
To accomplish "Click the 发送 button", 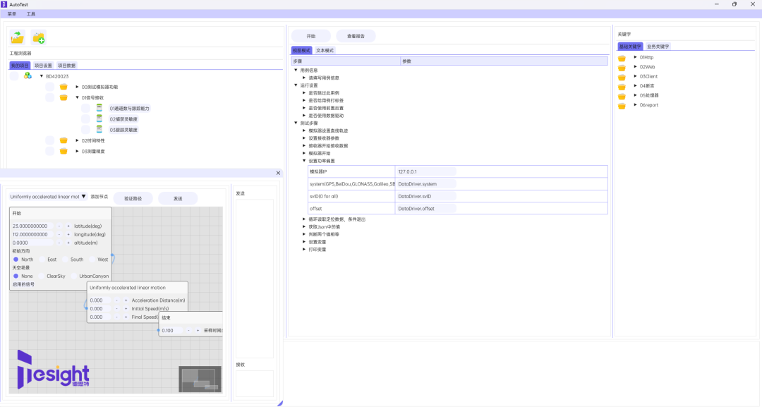I will [x=178, y=198].
